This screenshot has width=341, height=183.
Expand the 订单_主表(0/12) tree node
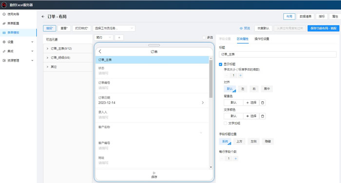pyautogui.click(x=47, y=49)
